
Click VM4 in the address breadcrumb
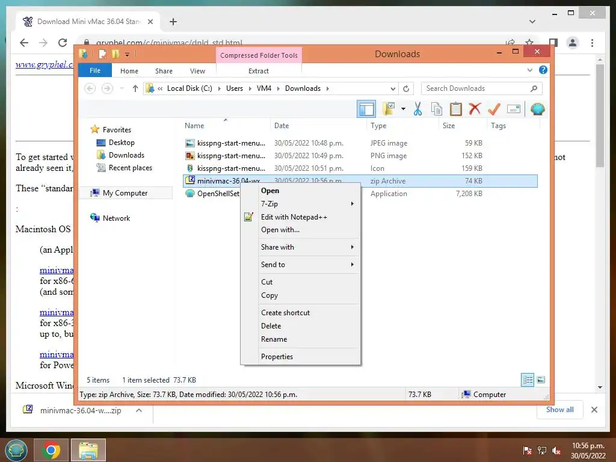[x=264, y=88]
